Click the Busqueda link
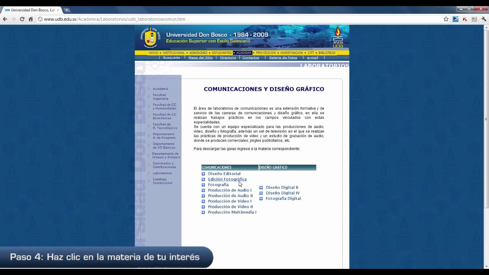This screenshot has width=489, height=275. coord(172,58)
